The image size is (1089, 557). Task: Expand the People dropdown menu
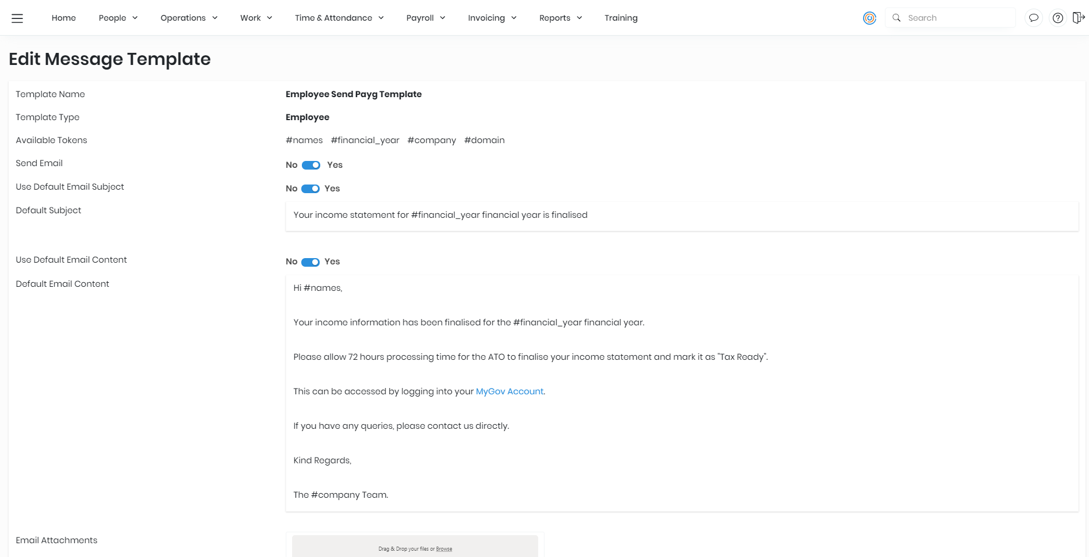click(x=118, y=18)
